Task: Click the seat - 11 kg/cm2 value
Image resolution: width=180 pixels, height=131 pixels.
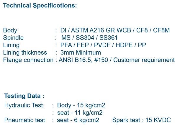Action: point(80,113)
